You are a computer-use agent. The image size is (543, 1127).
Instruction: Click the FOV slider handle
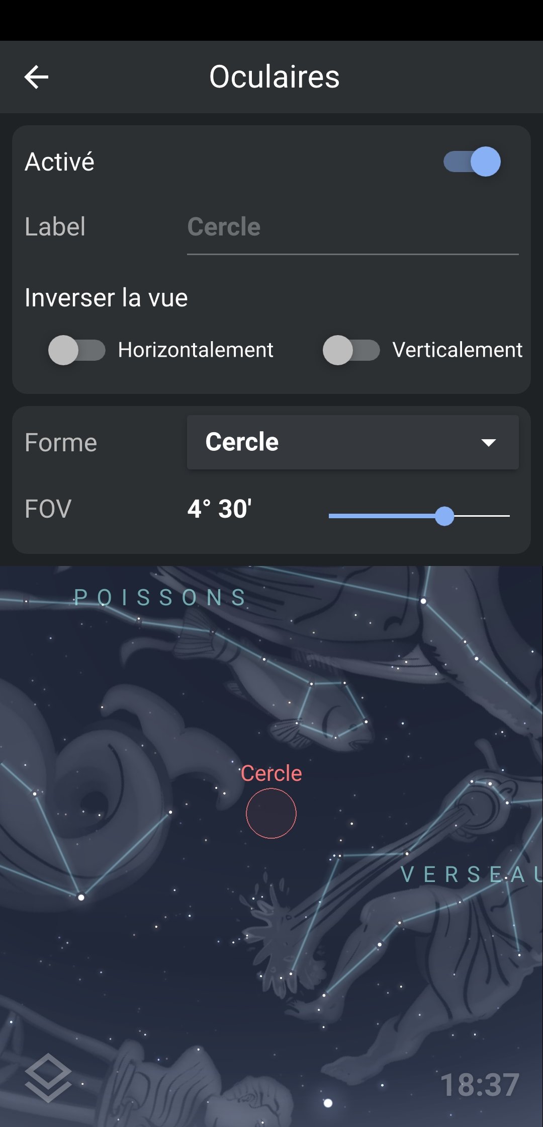(x=444, y=516)
